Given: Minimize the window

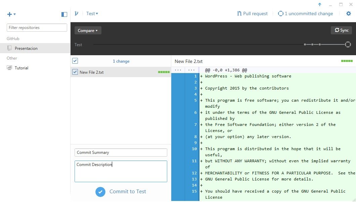Looking at the screenshot, I should (330, 5).
